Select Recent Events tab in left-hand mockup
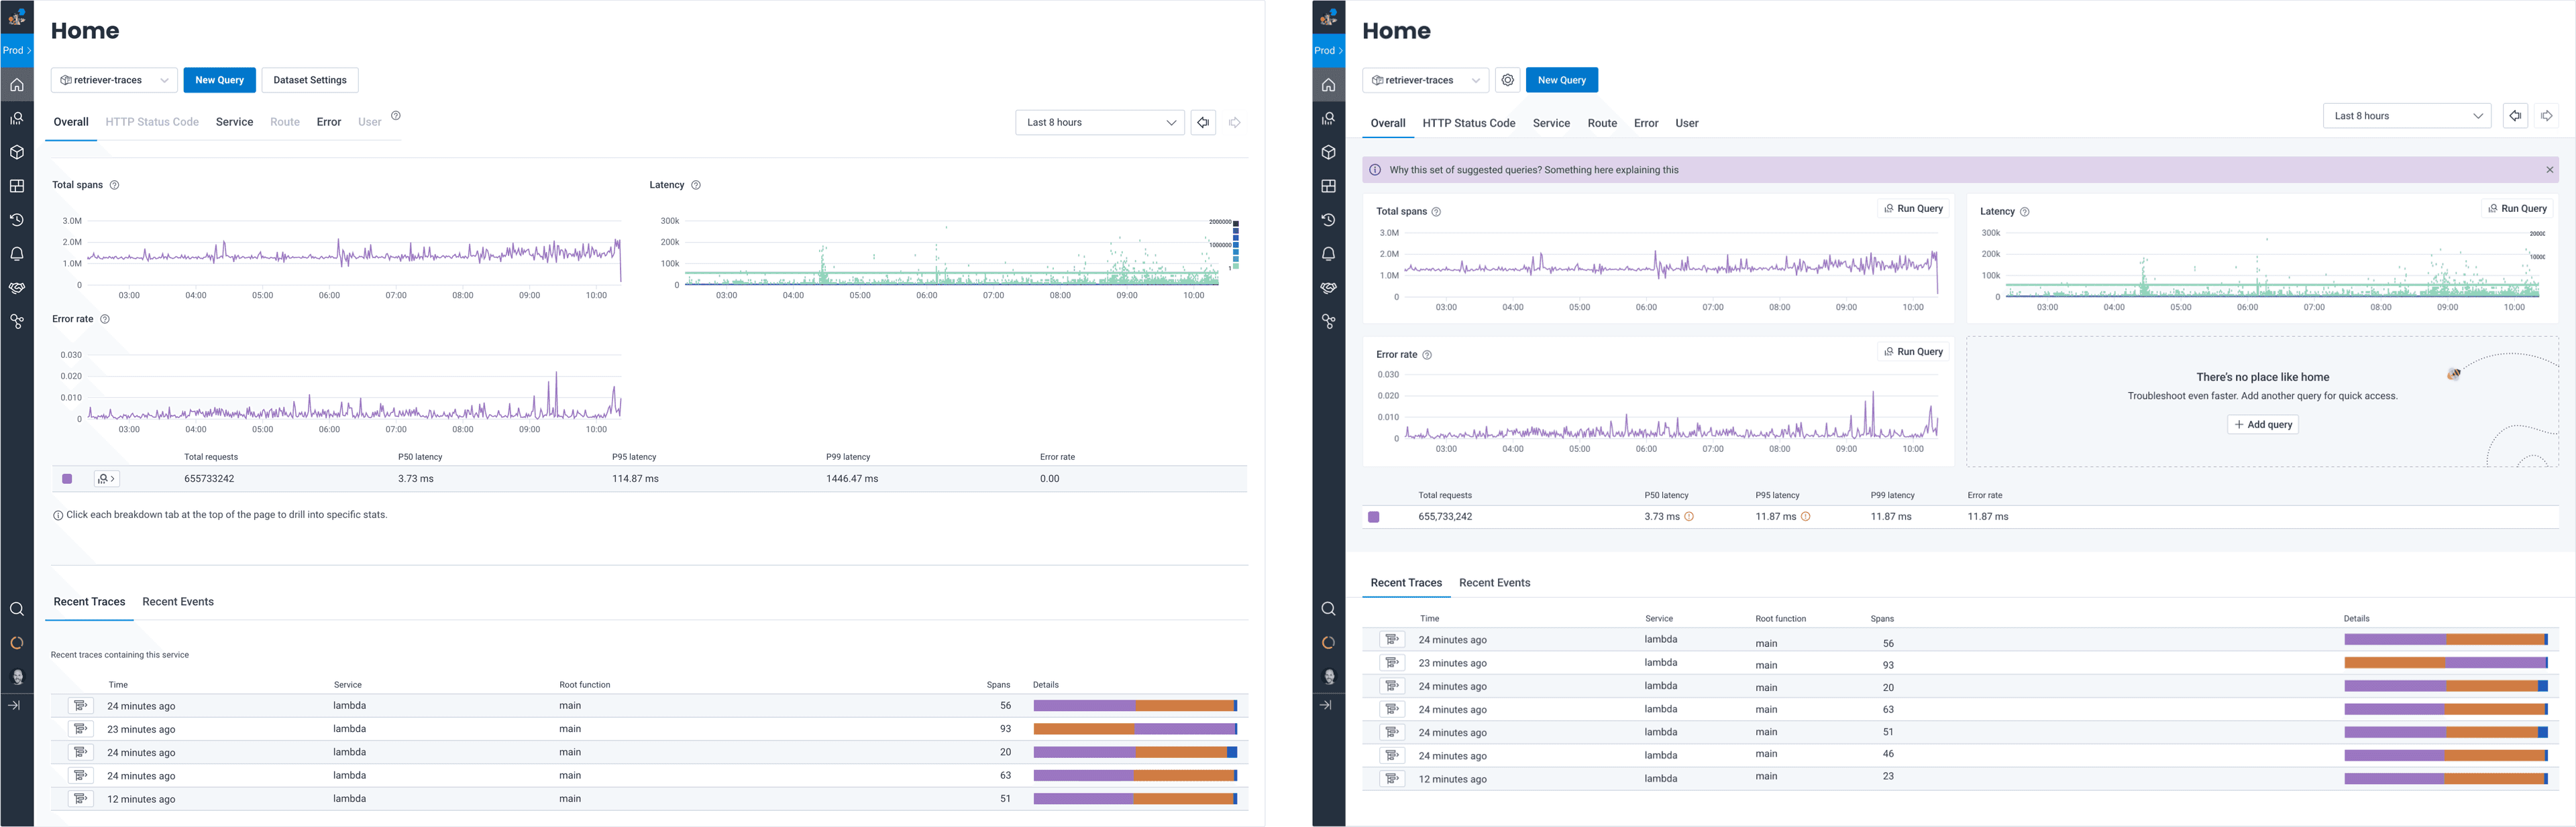The height and width of the screenshot is (827, 2576). [x=178, y=601]
